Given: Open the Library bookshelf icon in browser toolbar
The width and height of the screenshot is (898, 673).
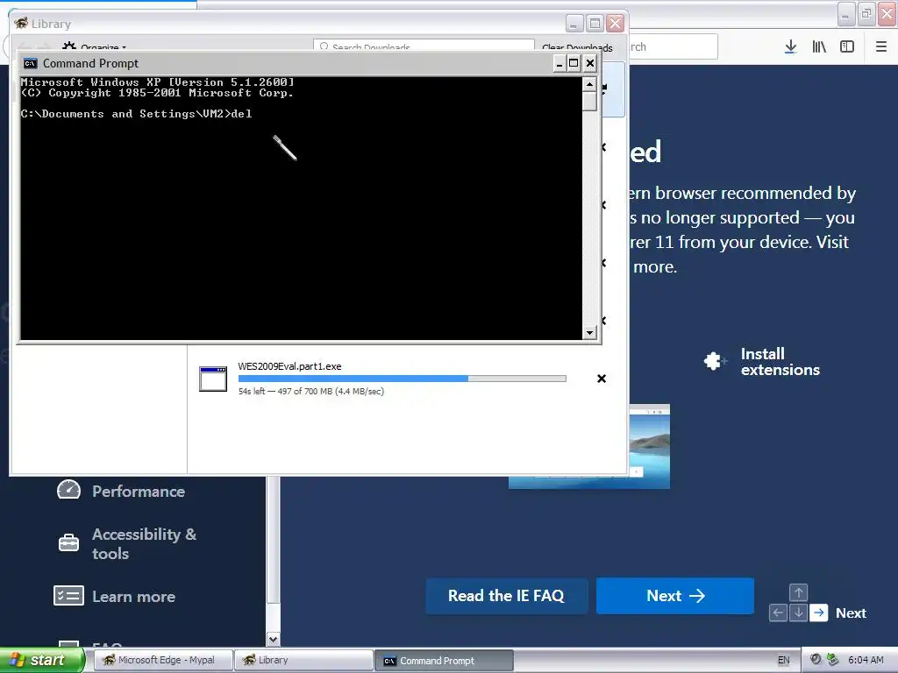Looking at the screenshot, I should pyautogui.click(x=819, y=47).
